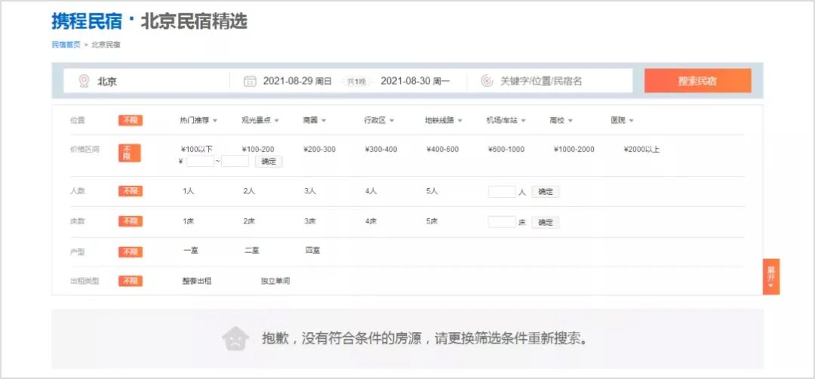Select 2床 bed count
The height and width of the screenshot is (379, 815).
(x=249, y=221)
